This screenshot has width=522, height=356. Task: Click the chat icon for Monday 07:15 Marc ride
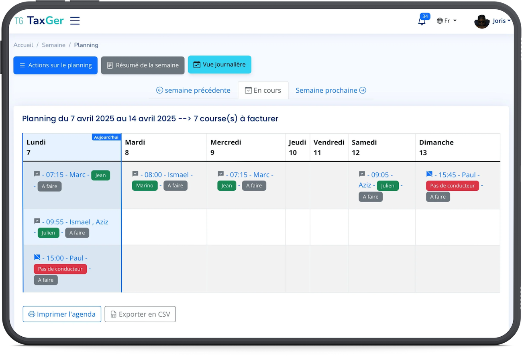[37, 174]
